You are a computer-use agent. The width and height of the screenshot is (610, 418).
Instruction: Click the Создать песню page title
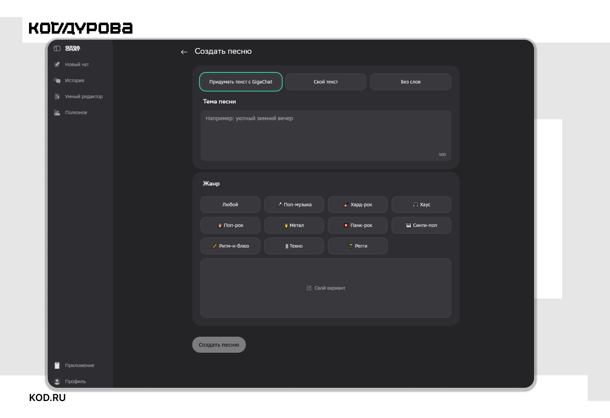point(223,51)
